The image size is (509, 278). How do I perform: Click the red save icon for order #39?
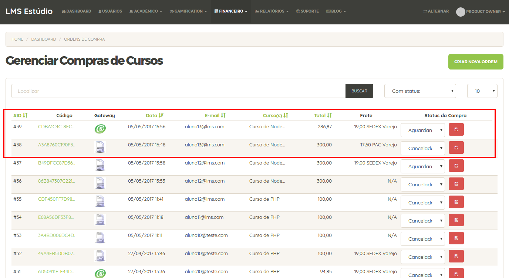click(456, 129)
